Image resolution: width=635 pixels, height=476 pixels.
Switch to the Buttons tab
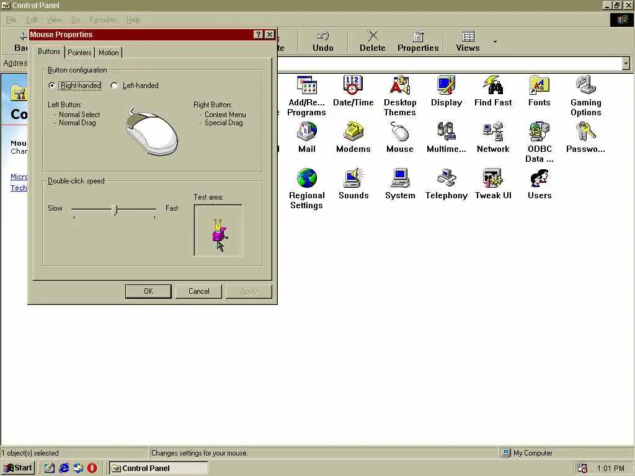click(x=49, y=51)
